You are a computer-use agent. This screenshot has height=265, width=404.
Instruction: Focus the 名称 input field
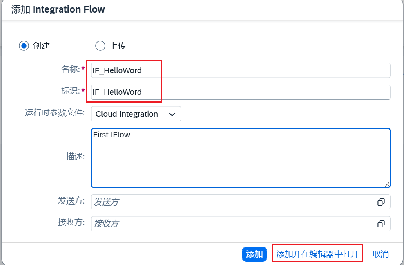pos(241,70)
